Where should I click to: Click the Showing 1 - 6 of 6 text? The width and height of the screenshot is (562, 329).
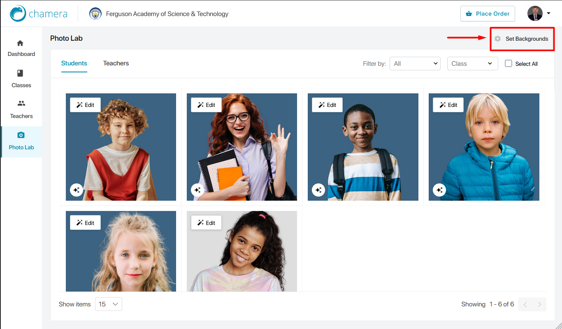[x=488, y=304]
